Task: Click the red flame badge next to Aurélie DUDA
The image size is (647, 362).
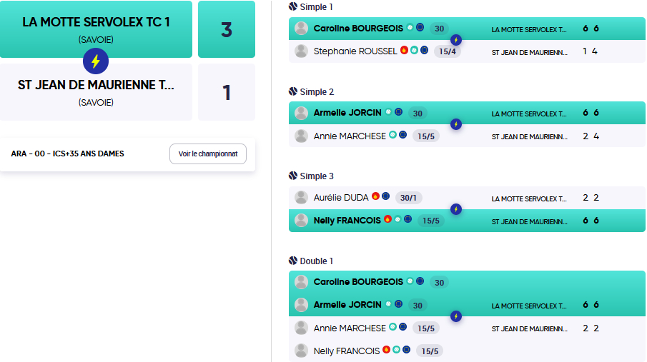Action: point(375,196)
